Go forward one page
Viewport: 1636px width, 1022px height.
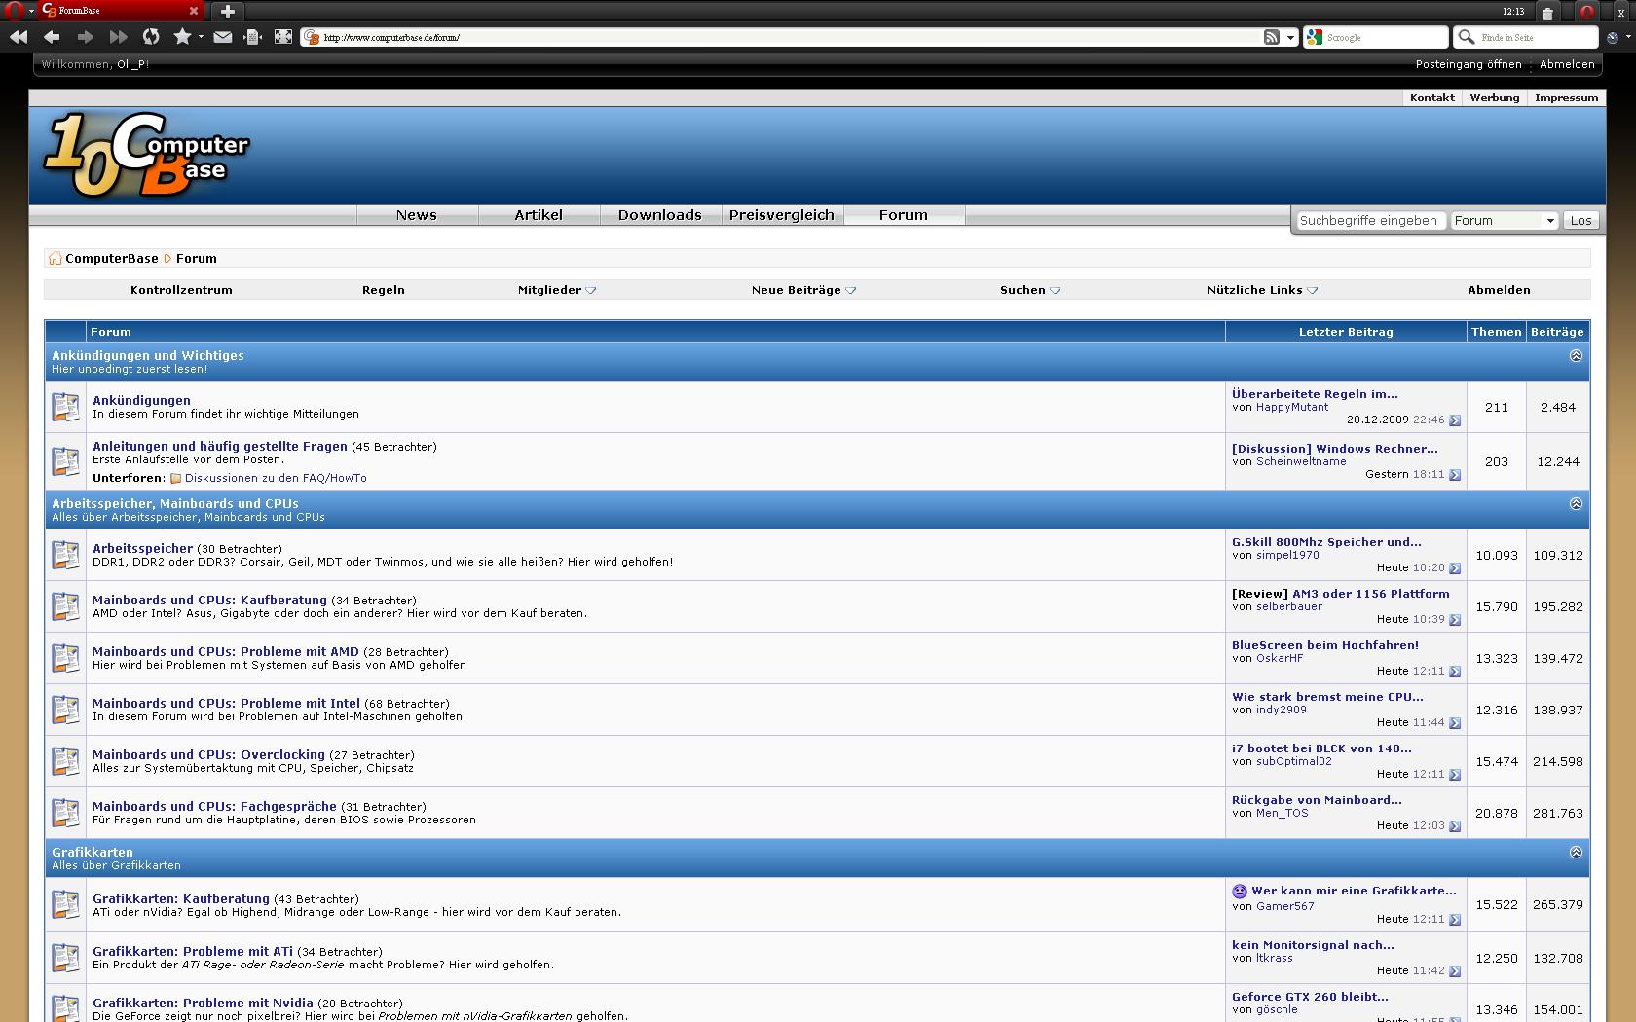(86, 37)
